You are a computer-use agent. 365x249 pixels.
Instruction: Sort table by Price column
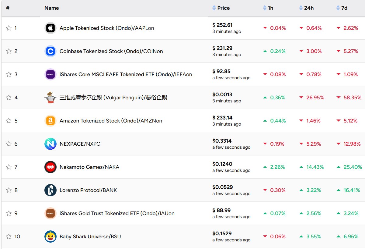[x=221, y=8]
